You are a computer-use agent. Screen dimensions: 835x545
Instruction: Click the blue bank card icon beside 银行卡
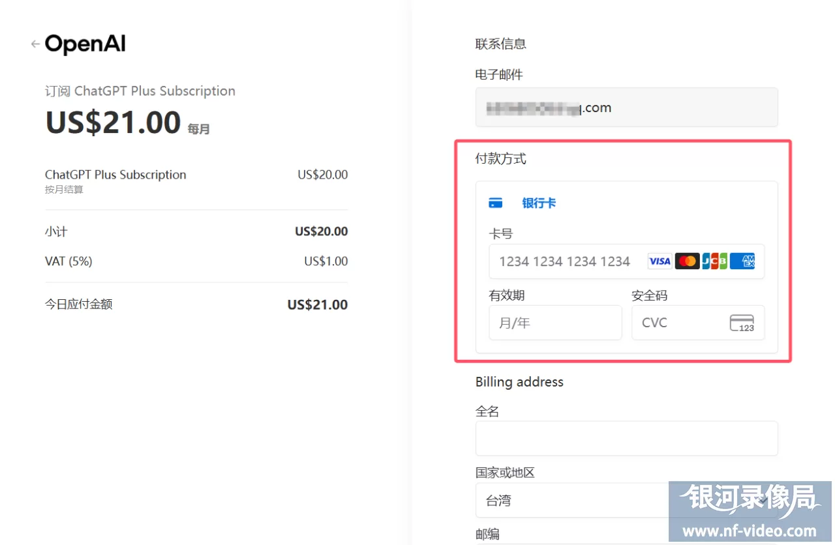coord(496,203)
